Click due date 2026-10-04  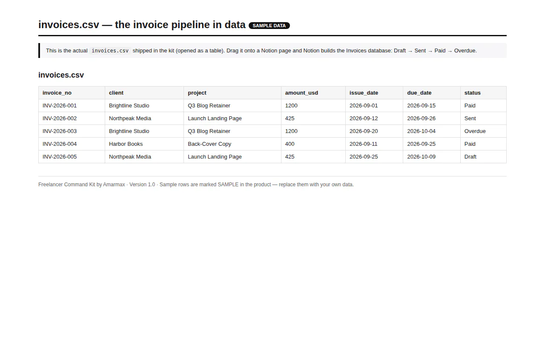point(432,131)
